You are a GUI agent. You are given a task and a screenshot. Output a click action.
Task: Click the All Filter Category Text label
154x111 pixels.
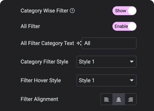click(47, 43)
